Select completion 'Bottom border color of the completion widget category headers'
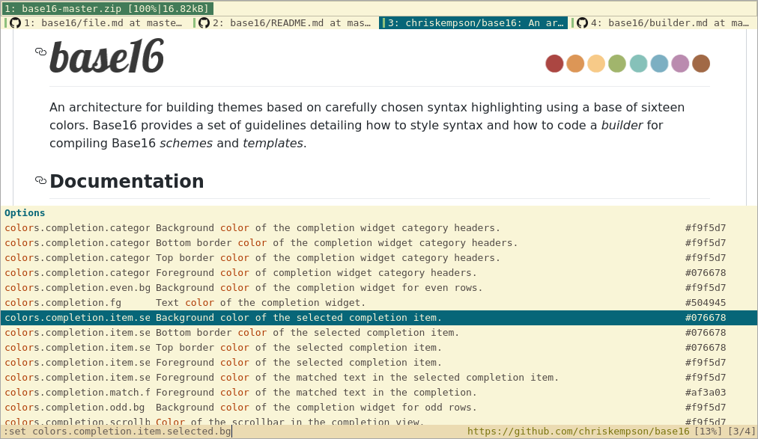758x439 pixels. (x=379, y=242)
